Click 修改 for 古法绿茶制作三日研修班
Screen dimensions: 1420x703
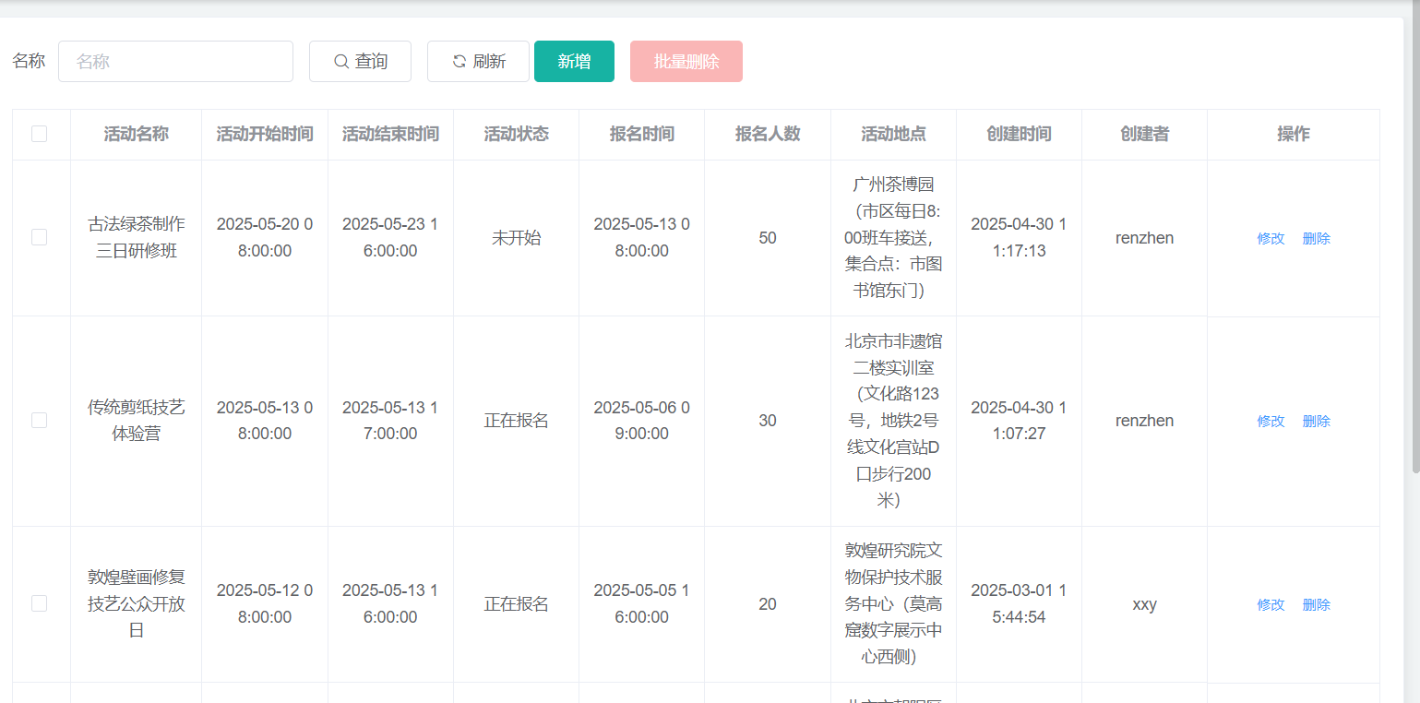pos(1271,238)
